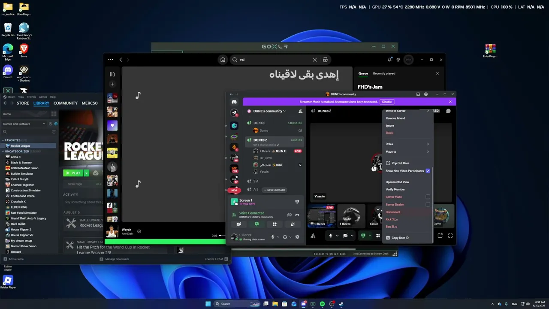Viewport: 549px width, 309px height.
Task: Open Manage Downloads in Steam
Action: point(115,259)
